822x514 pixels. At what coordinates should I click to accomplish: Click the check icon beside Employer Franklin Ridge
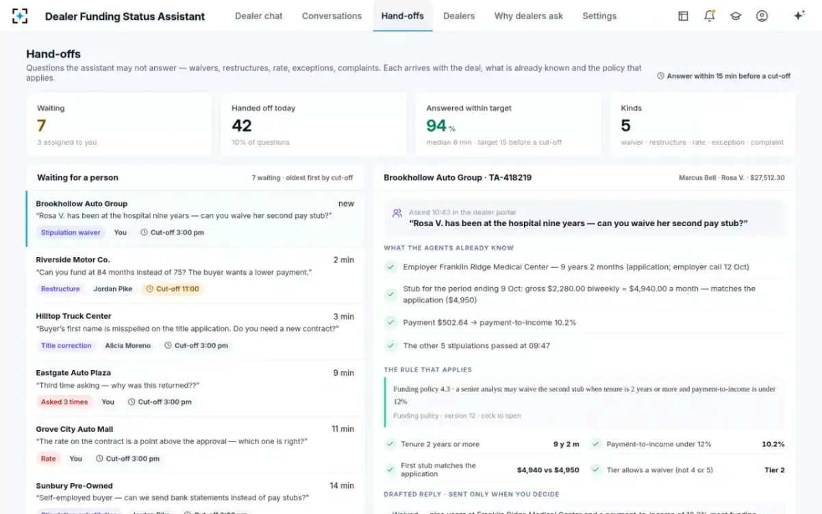pos(390,267)
